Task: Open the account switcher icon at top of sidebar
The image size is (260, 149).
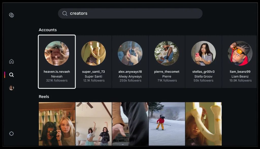Action: coord(11,15)
